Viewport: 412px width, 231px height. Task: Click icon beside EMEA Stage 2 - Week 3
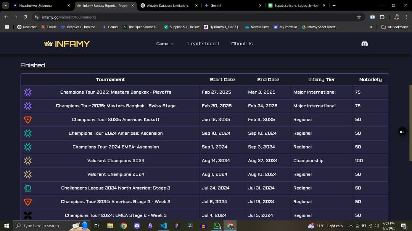27,215
